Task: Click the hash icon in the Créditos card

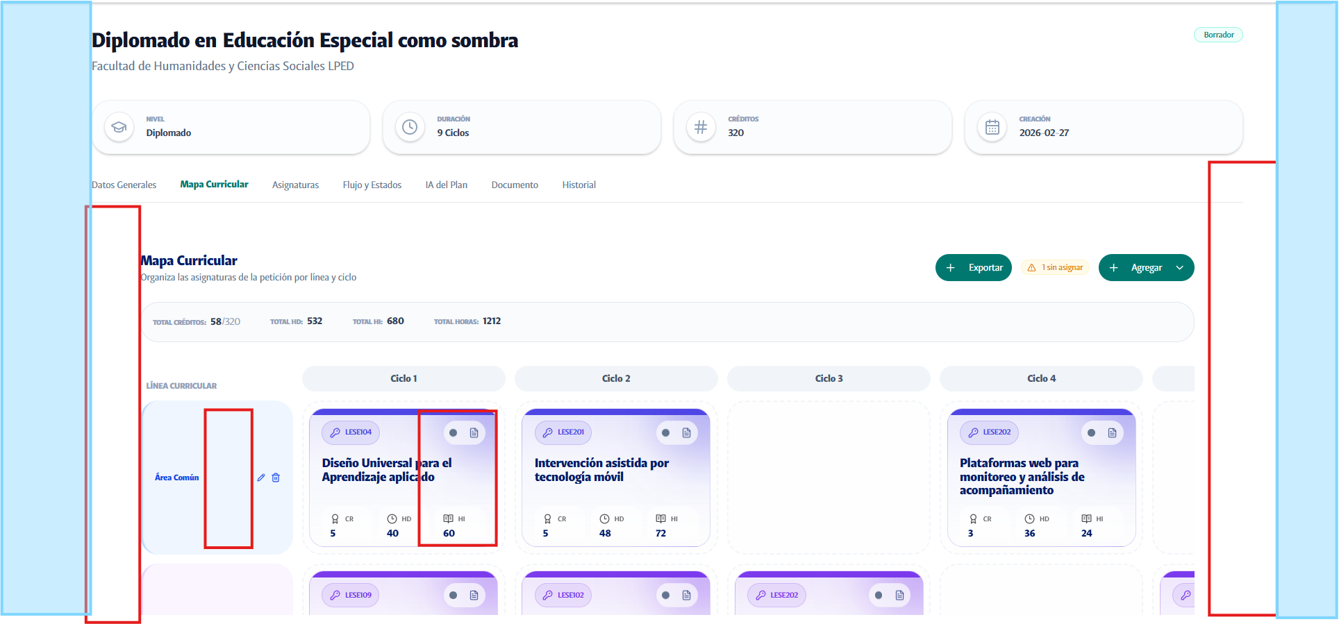Action: [701, 128]
